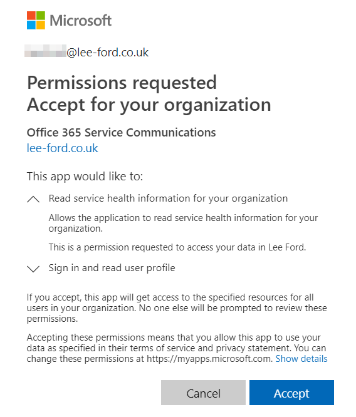Cancel the permissions request
Screen dimensions: 356x417
point(203,393)
